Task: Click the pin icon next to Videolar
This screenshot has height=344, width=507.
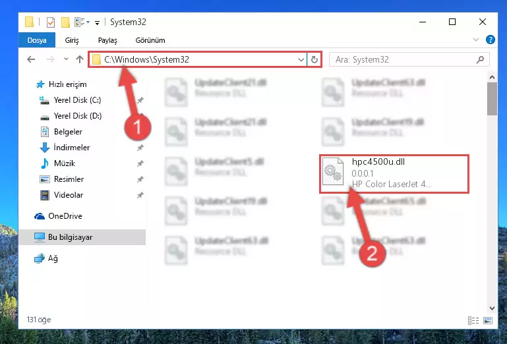Action: point(140,195)
